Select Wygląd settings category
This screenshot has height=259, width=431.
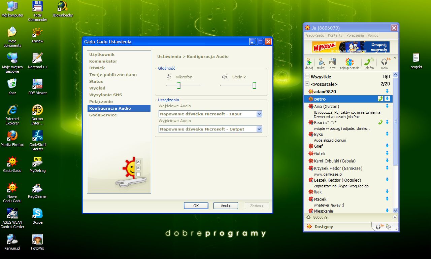(x=119, y=88)
